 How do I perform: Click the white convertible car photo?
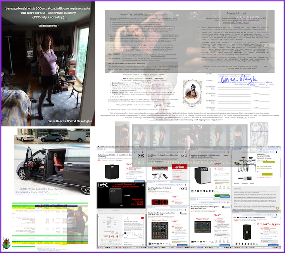pos(26,137)
